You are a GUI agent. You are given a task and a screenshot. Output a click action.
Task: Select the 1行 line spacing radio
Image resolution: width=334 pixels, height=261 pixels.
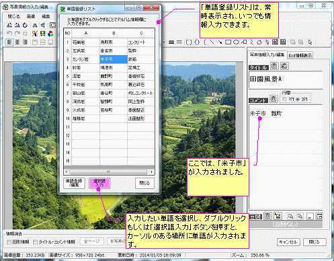pyautogui.click(x=284, y=99)
